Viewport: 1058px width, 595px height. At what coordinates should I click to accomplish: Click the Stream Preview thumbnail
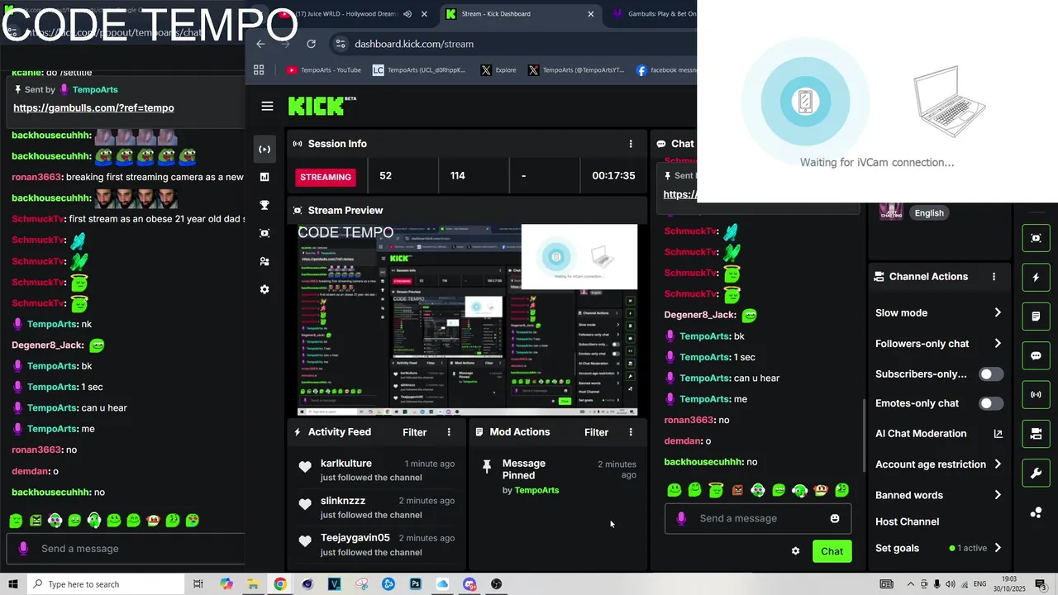click(467, 319)
